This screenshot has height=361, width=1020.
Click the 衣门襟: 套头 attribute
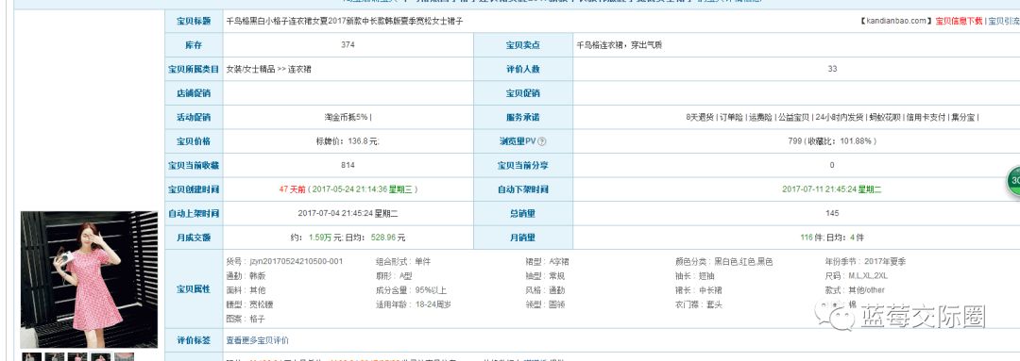click(x=699, y=304)
